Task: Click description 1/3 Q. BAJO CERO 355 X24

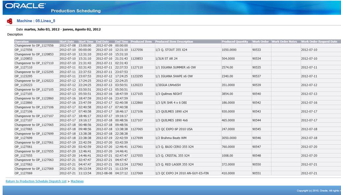Action: click(174, 147)
